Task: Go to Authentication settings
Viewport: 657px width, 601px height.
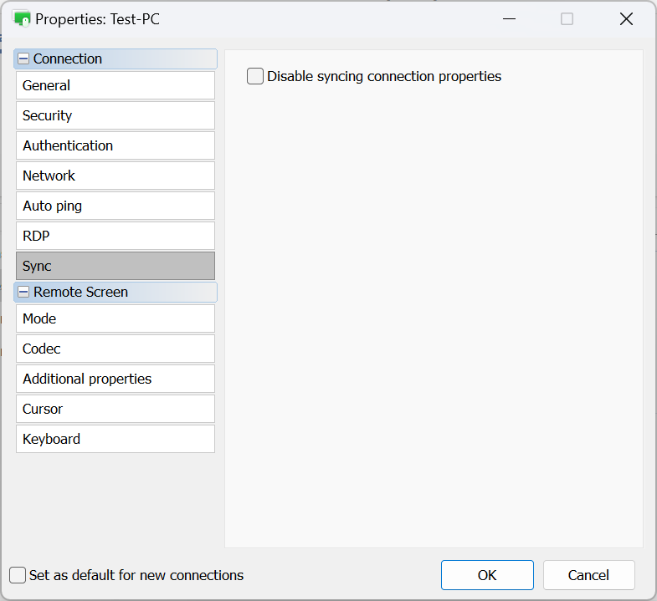Action: 115,145
